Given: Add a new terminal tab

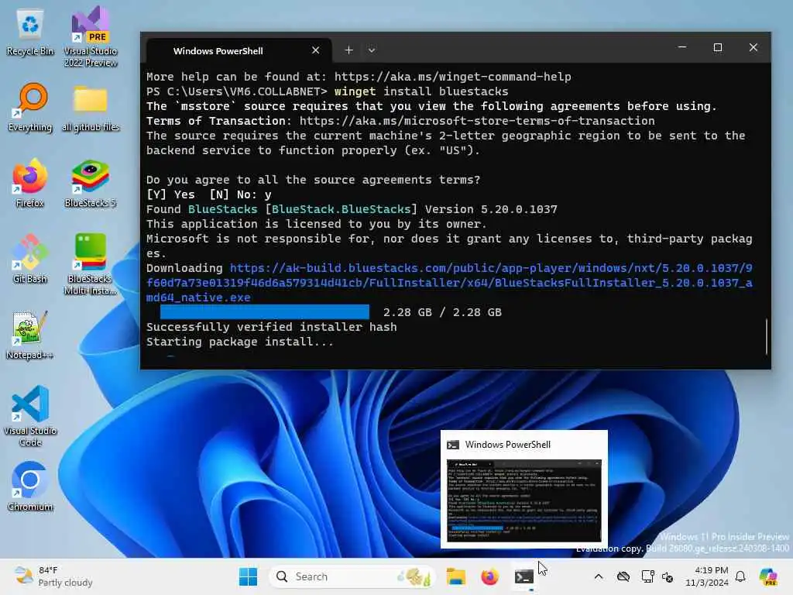Looking at the screenshot, I should (349, 50).
